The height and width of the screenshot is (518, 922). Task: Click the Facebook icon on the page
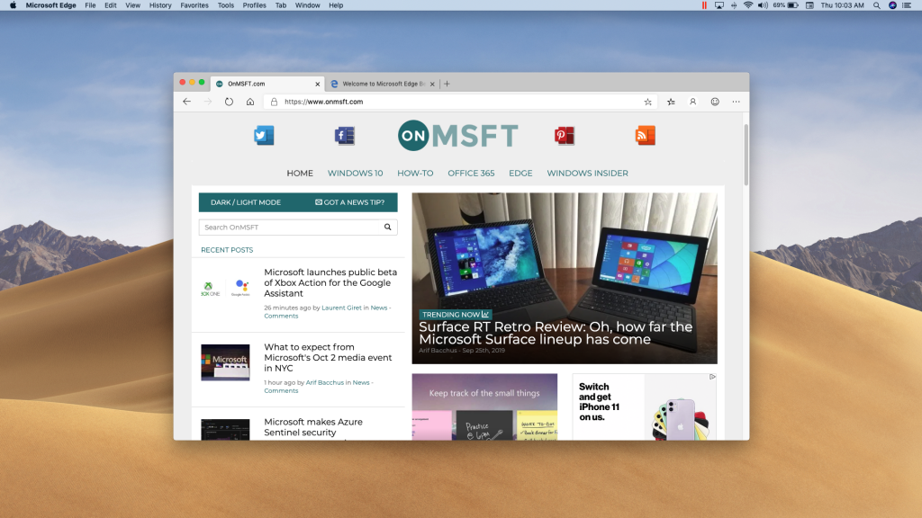pyautogui.click(x=344, y=135)
